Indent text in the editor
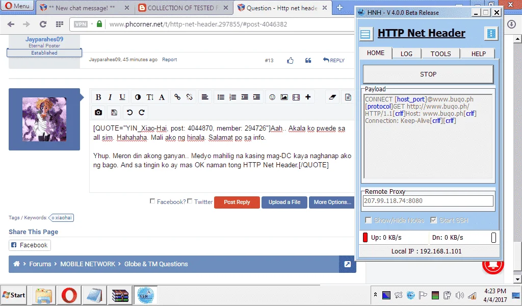This screenshot has width=522, height=306. (x=257, y=97)
